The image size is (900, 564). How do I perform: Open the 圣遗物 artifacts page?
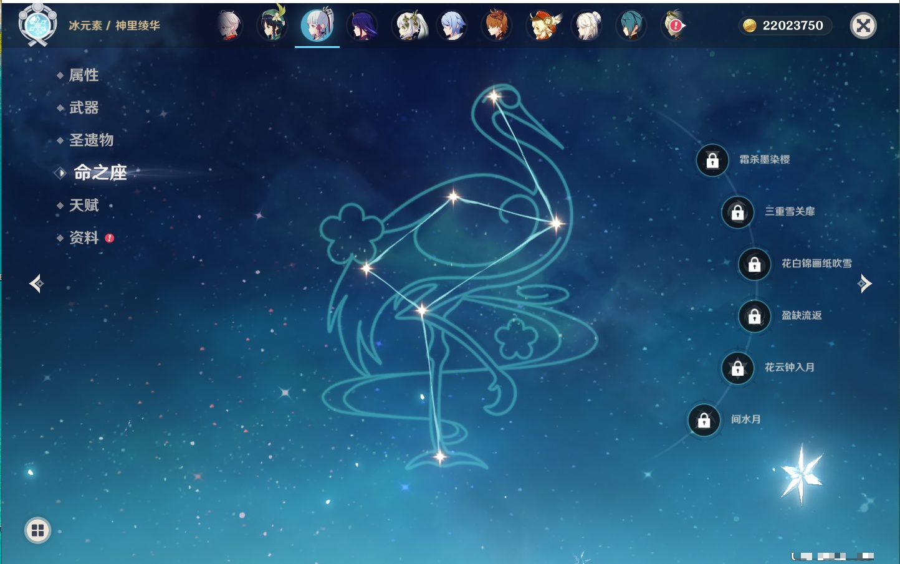coord(91,140)
